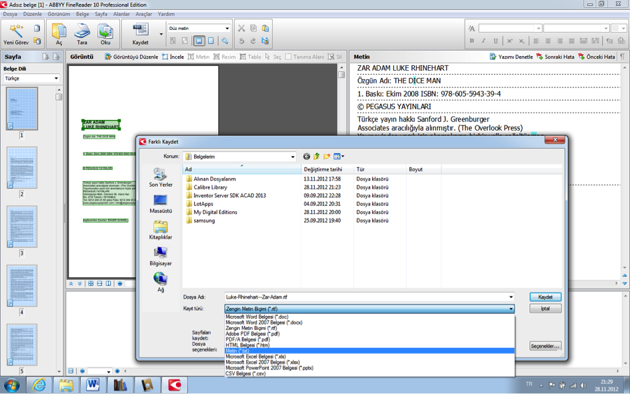Toggle the selected page layout mode button
630x394 pixels.
click(199, 41)
